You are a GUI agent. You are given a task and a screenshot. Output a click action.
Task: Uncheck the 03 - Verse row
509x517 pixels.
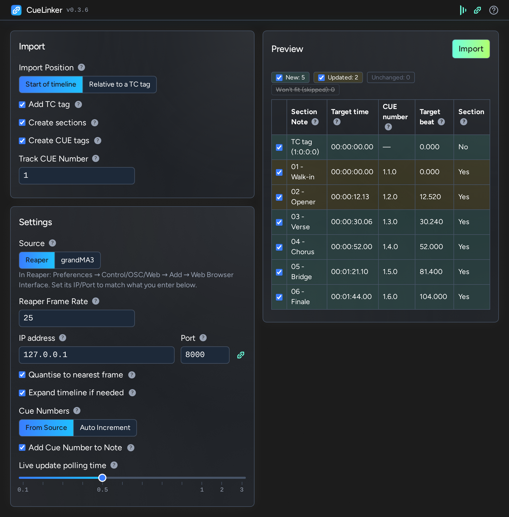[279, 222]
